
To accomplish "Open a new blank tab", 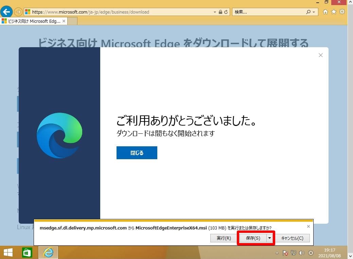I will point(72,21).
